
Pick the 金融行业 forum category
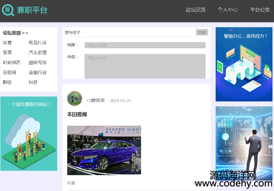pos(37,72)
